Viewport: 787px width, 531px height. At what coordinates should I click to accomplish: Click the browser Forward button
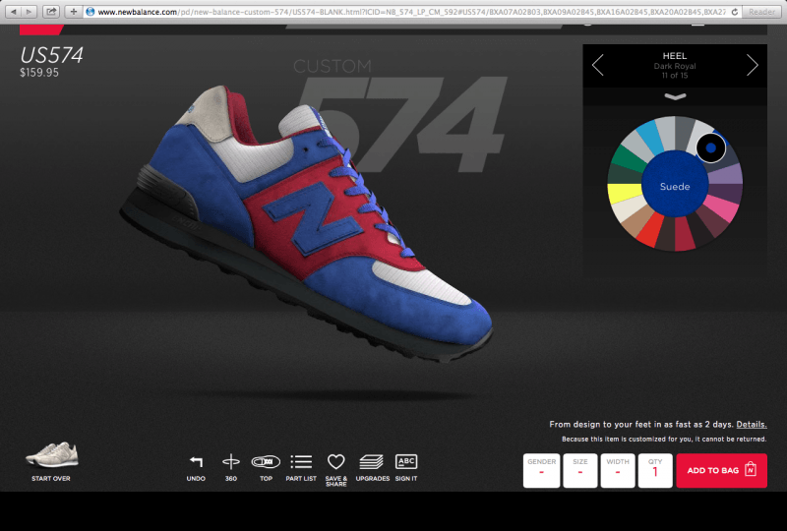coord(29,11)
